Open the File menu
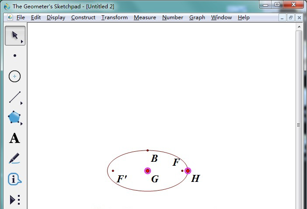This screenshot has width=307, height=209. pyautogui.click(x=21, y=17)
